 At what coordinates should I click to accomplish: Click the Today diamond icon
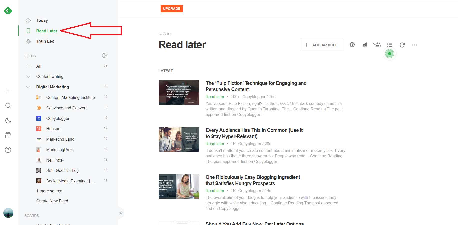point(28,20)
